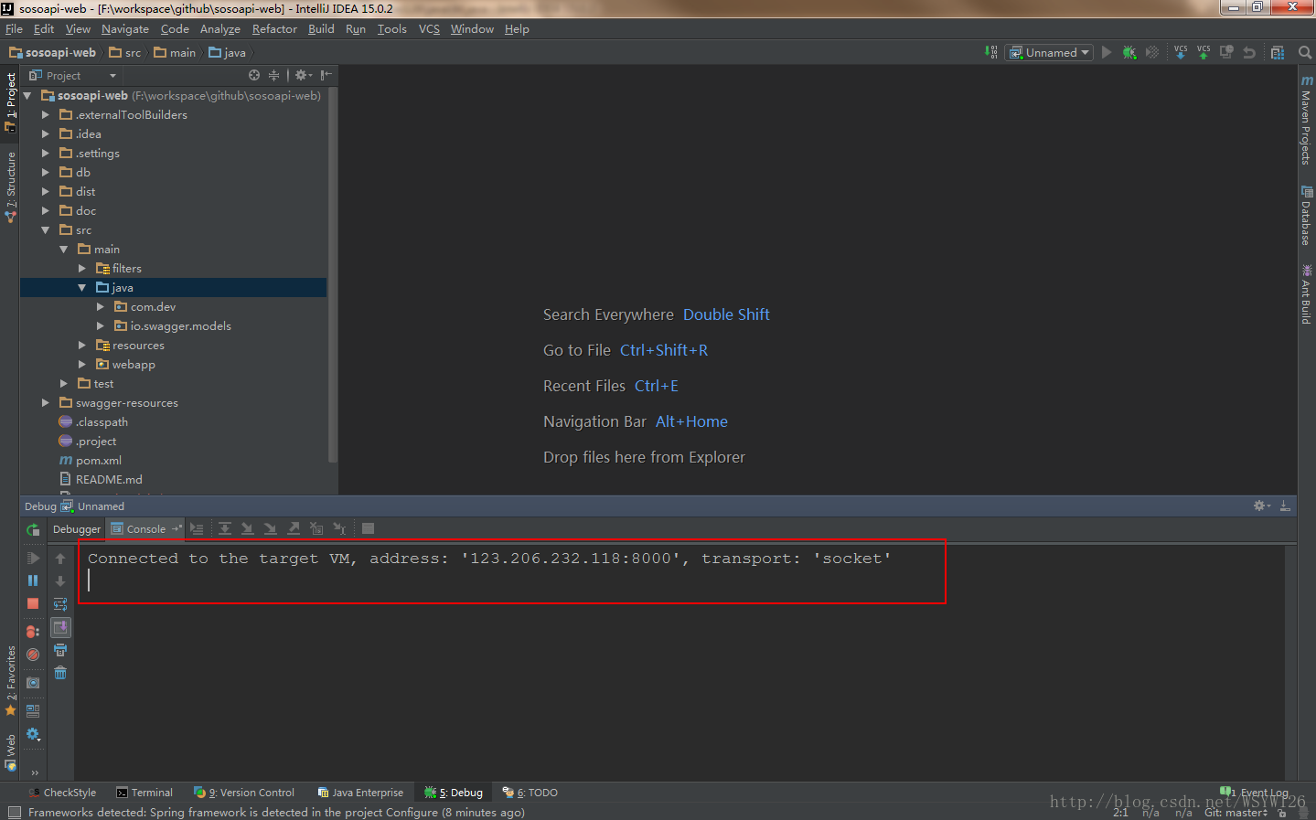Open the Unnamed run configuration dropdown
Viewport: 1316px width, 820px height.
(1050, 52)
